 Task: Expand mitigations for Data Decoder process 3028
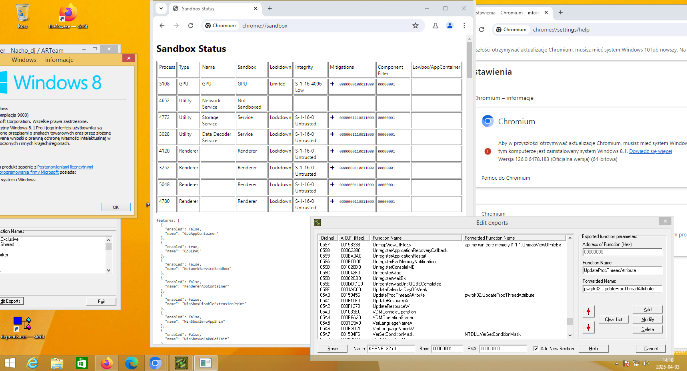tap(332, 134)
